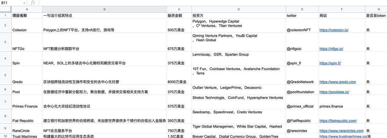Open the https://www.rarecircles.com link
This screenshot has height=138, width=387.
point(341,131)
